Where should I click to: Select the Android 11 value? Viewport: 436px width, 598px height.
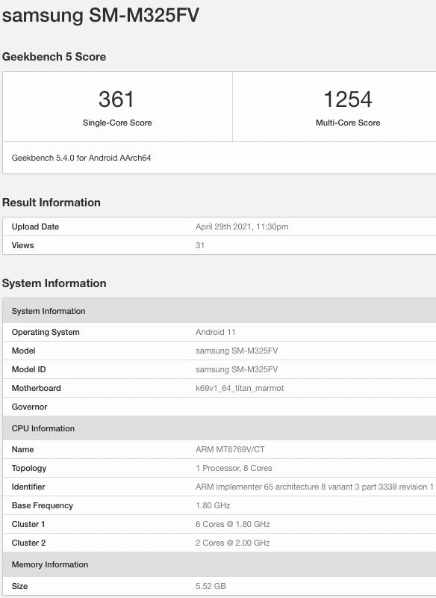click(216, 332)
